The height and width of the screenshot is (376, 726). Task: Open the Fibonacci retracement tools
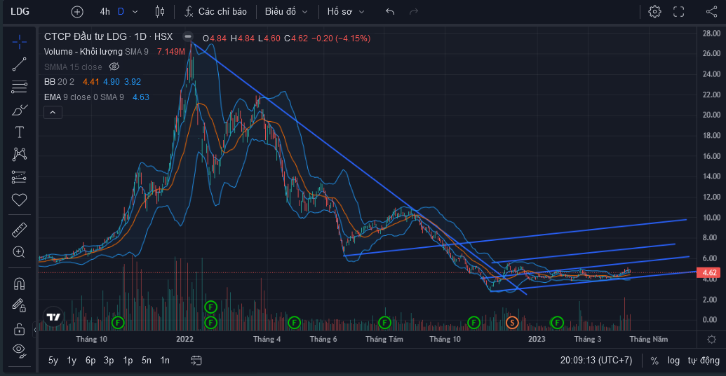(x=19, y=87)
